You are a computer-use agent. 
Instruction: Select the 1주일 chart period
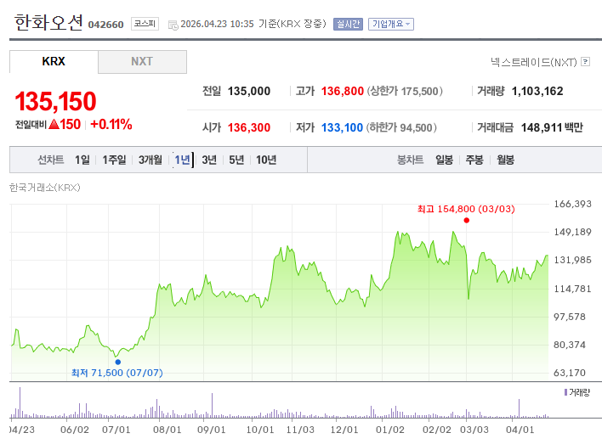coord(114,160)
